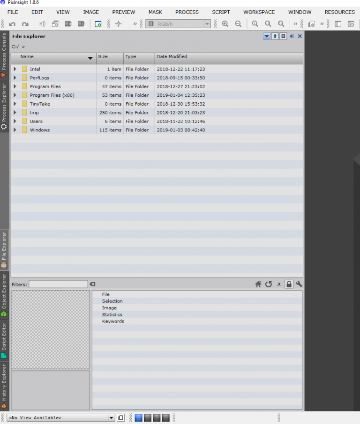This screenshot has width=360, height=424.
Task: Clear the Filters field with the erase icon
Action: pos(92,284)
